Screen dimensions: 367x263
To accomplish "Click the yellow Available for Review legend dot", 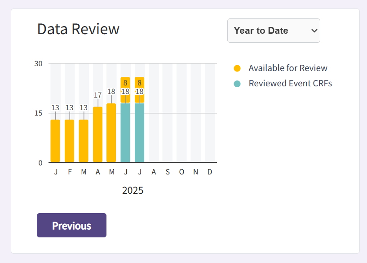I will (237, 68).
